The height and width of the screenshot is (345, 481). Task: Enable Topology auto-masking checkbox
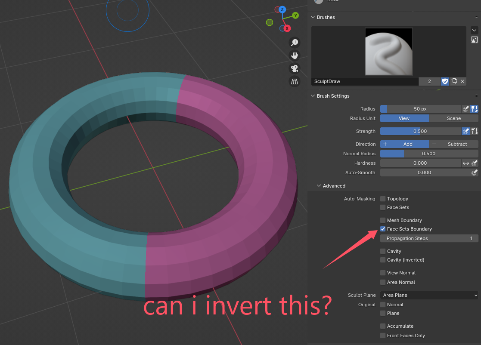point(383,199)
